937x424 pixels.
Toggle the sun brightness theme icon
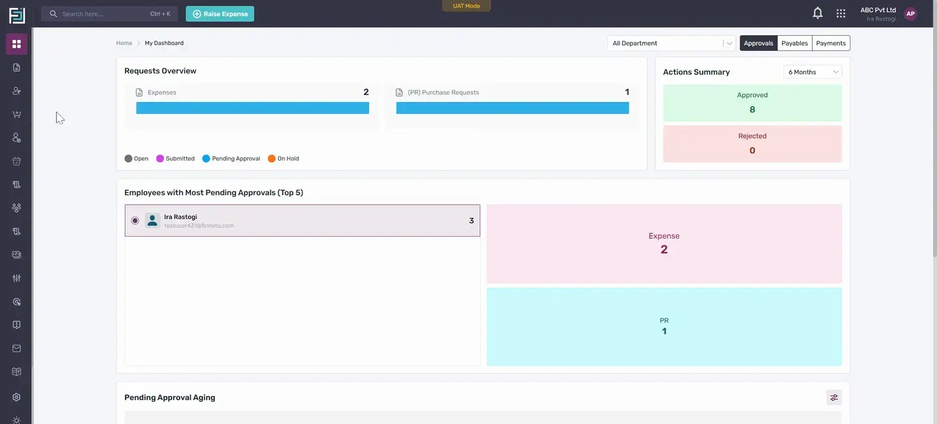coord(16,420)
